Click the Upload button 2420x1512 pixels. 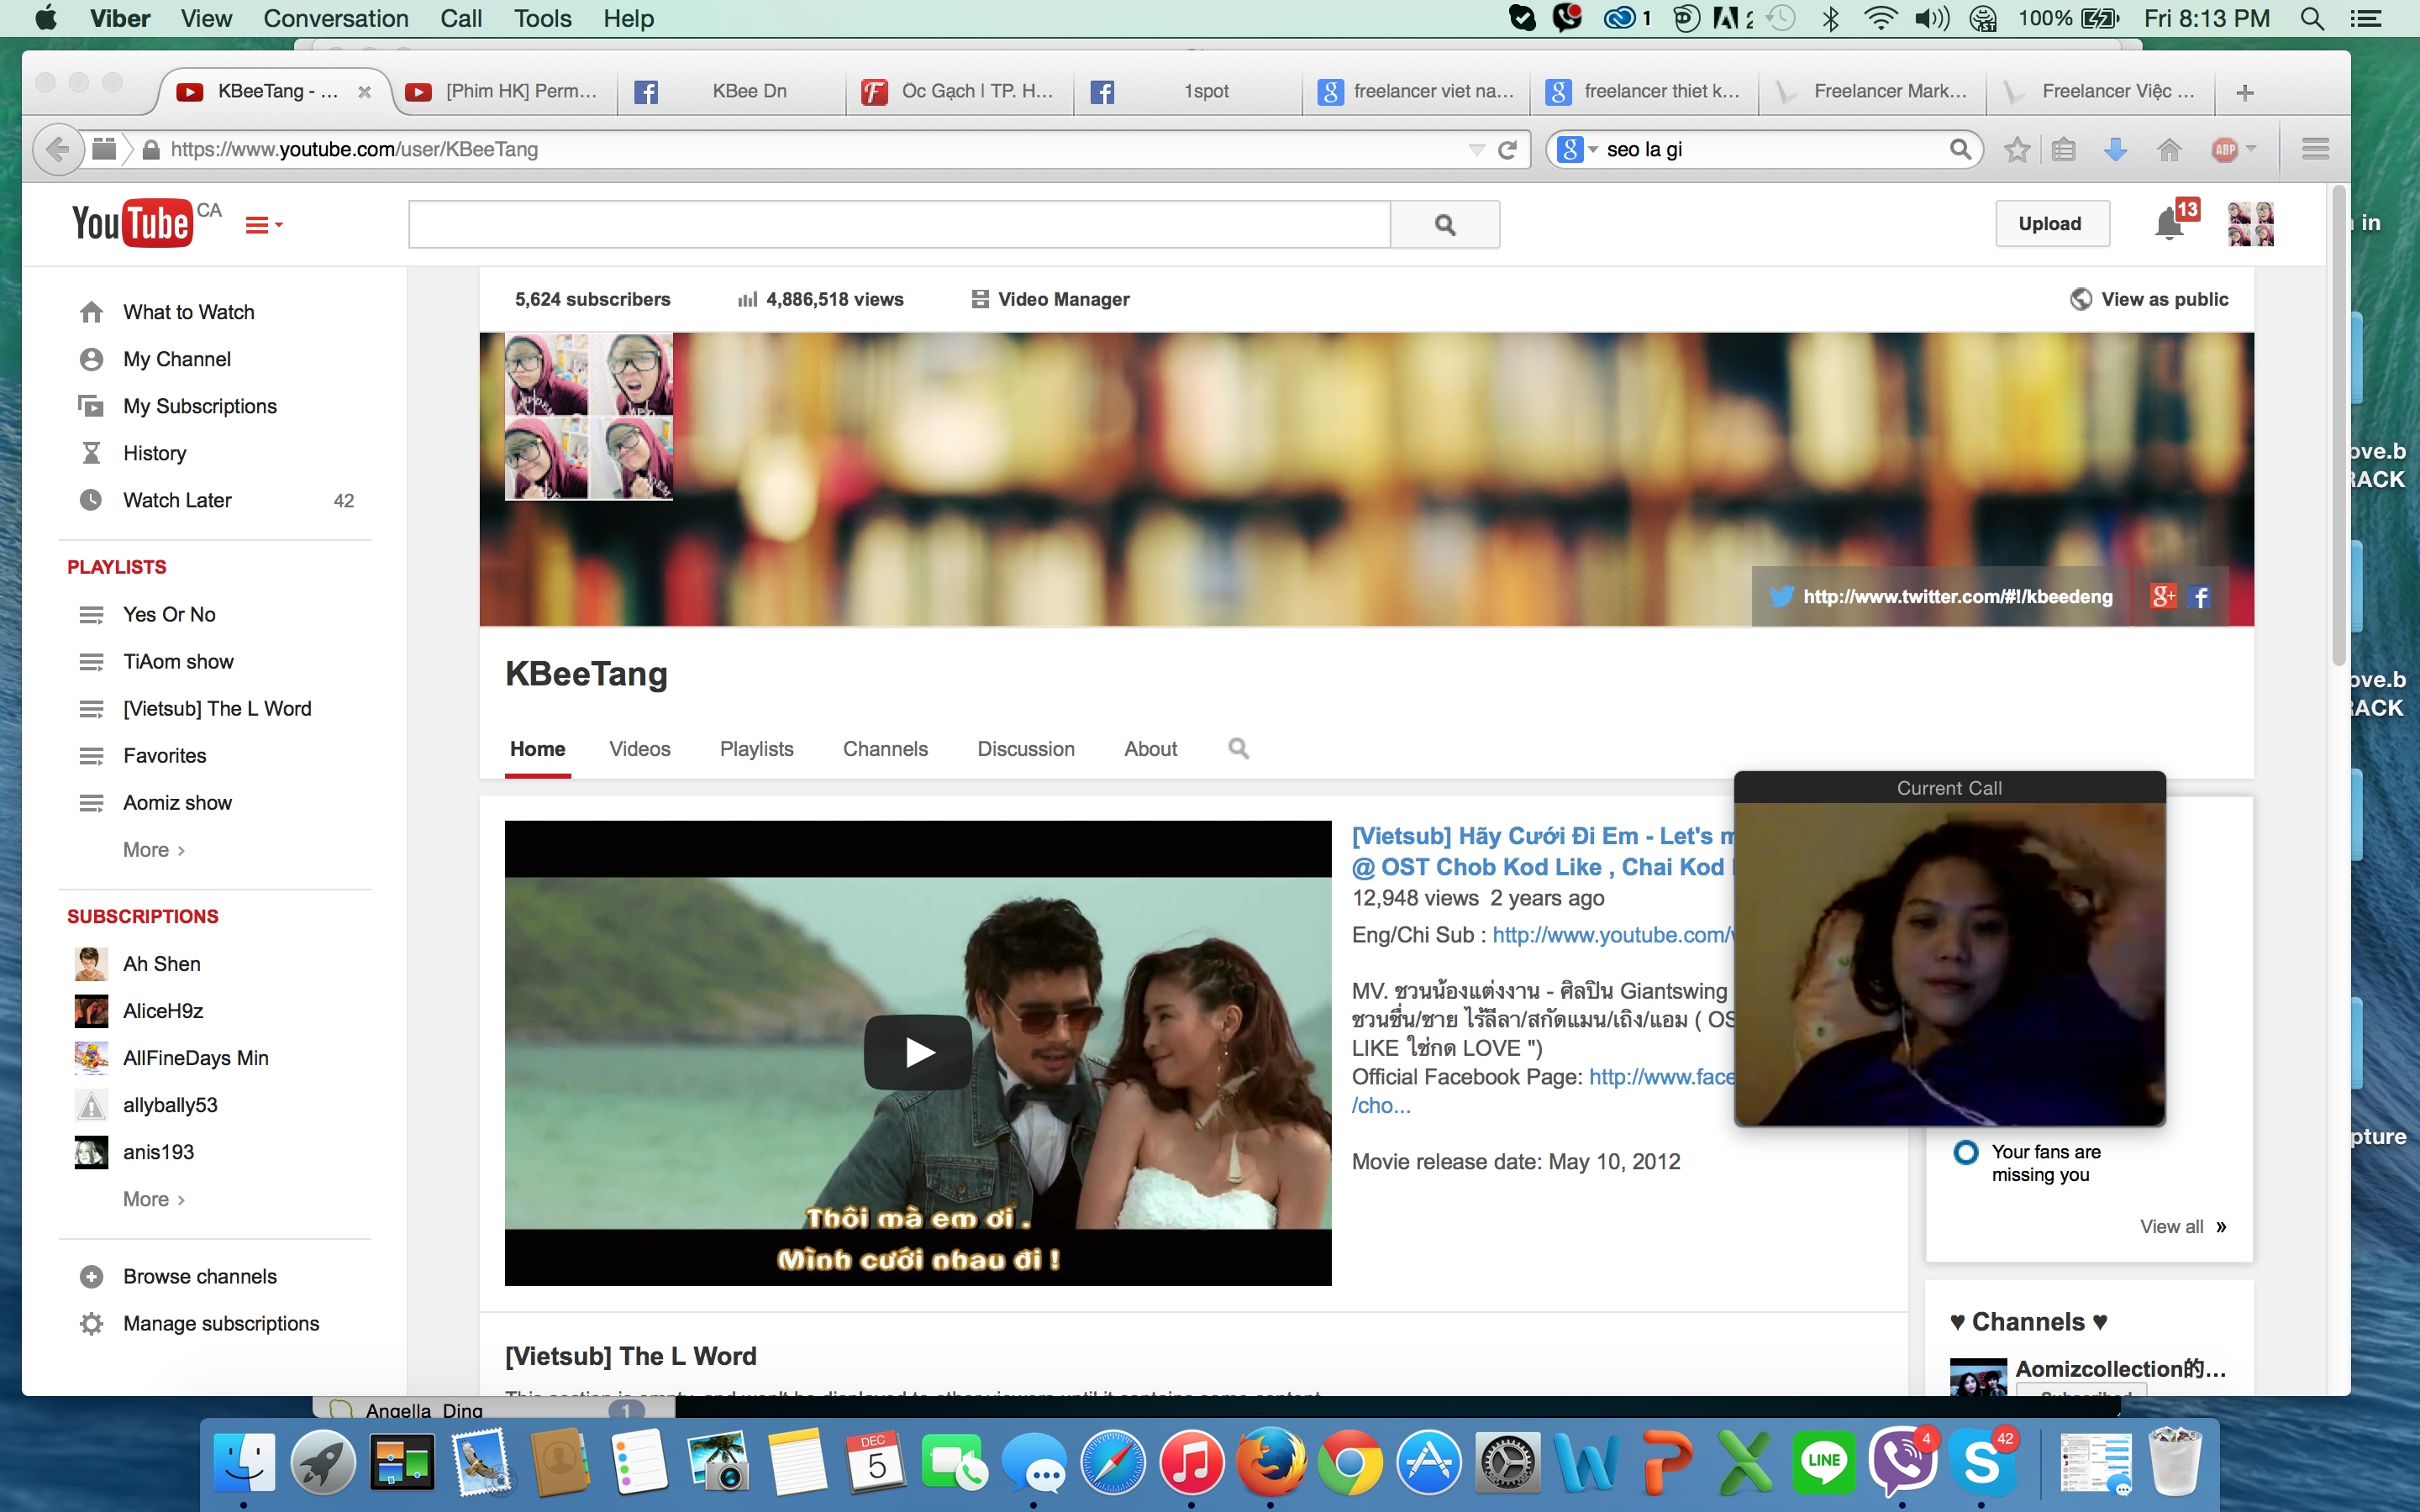[x=2050, y=223]
